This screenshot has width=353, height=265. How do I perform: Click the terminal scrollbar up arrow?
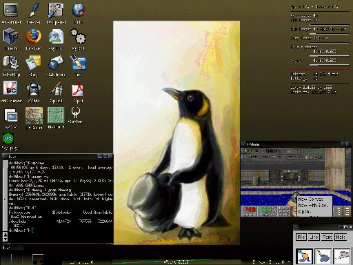pyautogui.click(x=5, y=235)
